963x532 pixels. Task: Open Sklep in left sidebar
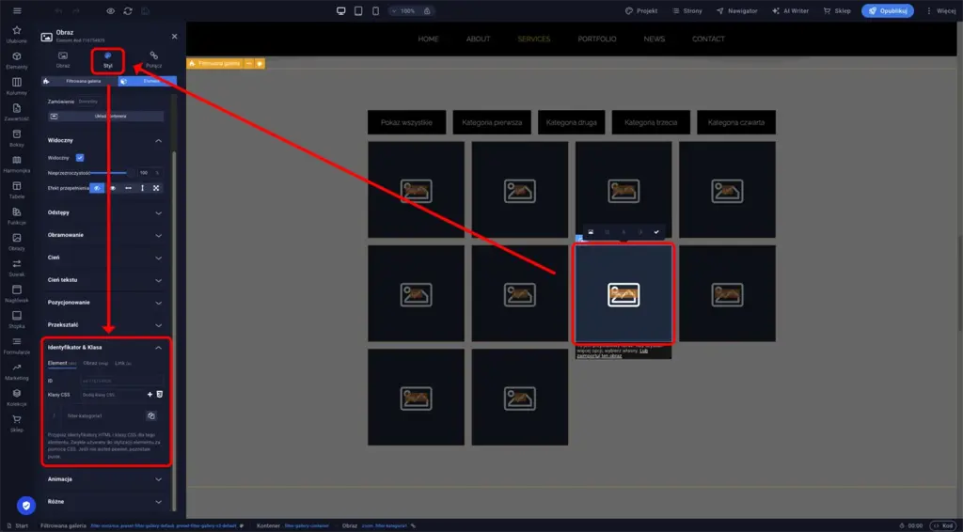tap(17, 423)
